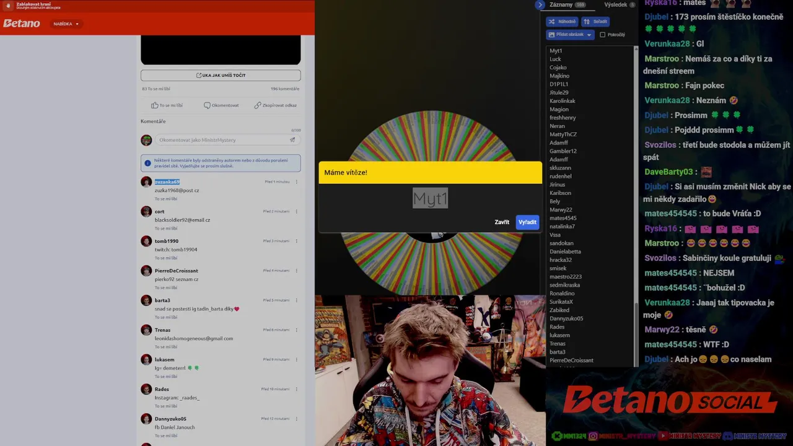This screenshot has height=446, width=793.
Task: Click the rudenhel entry in the list
Action: (x=561, y=176)
